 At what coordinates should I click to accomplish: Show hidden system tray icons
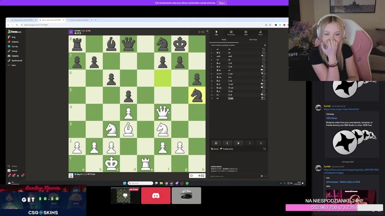point(281,183)
